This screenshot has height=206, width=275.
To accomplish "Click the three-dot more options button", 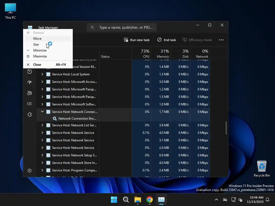I will 221,40.
